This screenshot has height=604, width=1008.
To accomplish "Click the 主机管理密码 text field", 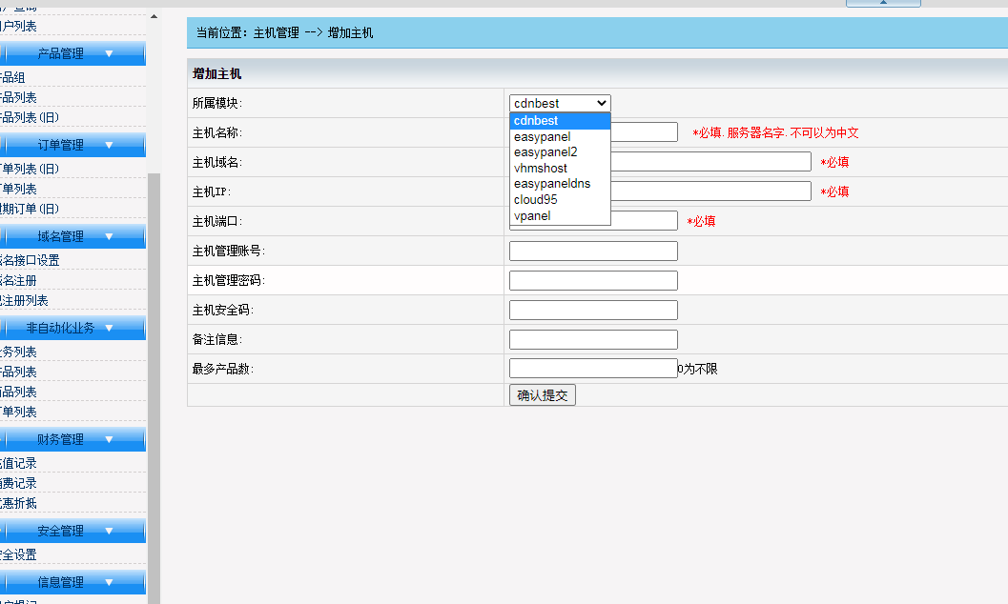I will [x=593, y=281].
